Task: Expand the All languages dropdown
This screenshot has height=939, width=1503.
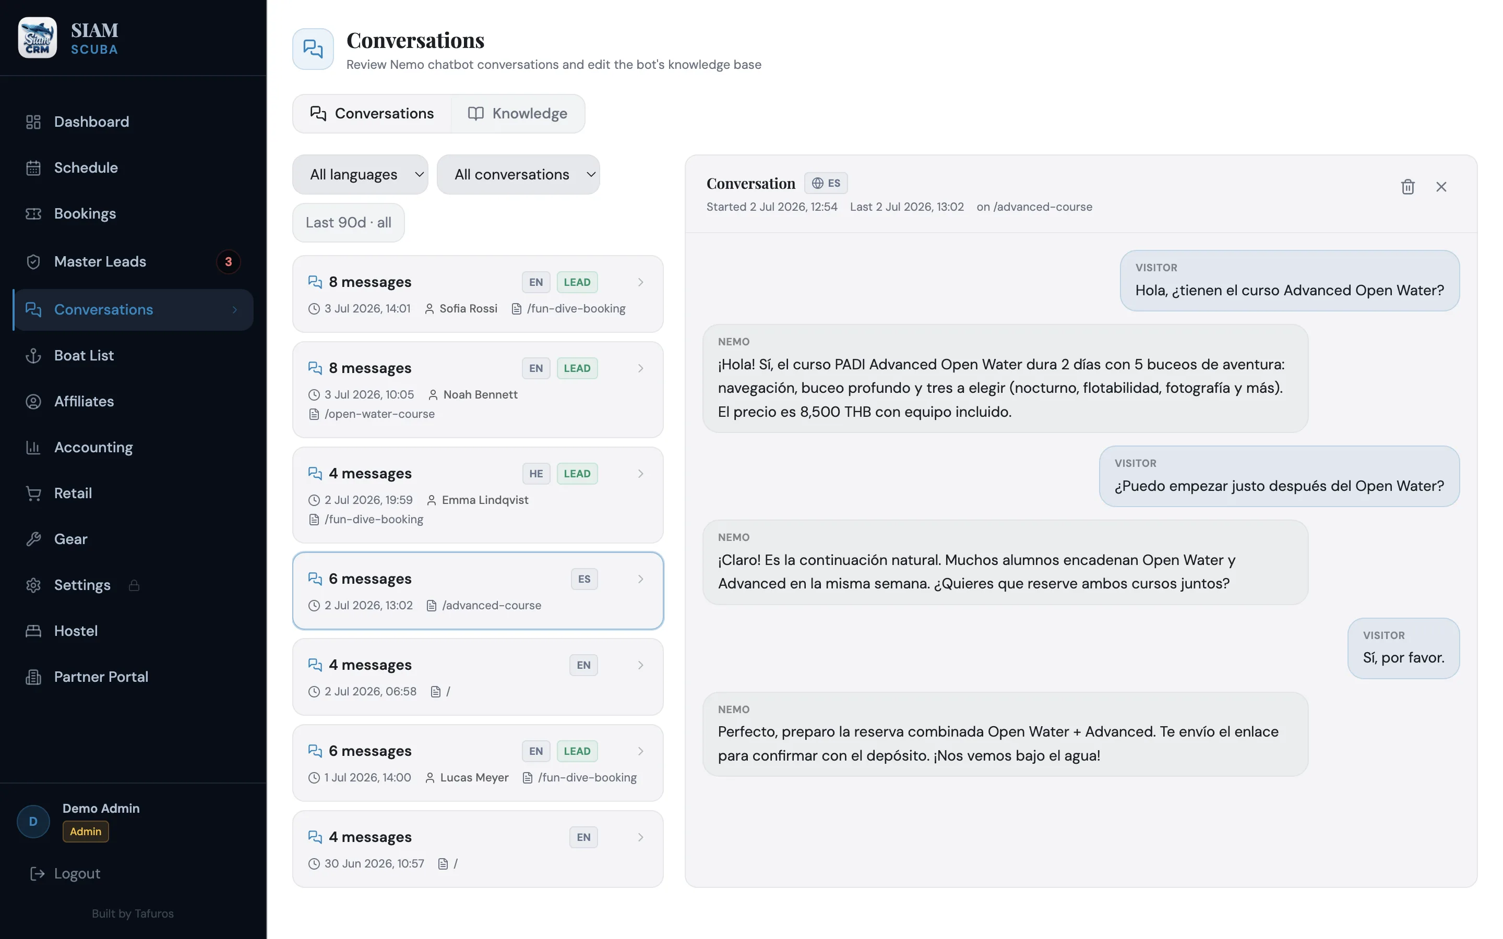Action: click(360, 175)
